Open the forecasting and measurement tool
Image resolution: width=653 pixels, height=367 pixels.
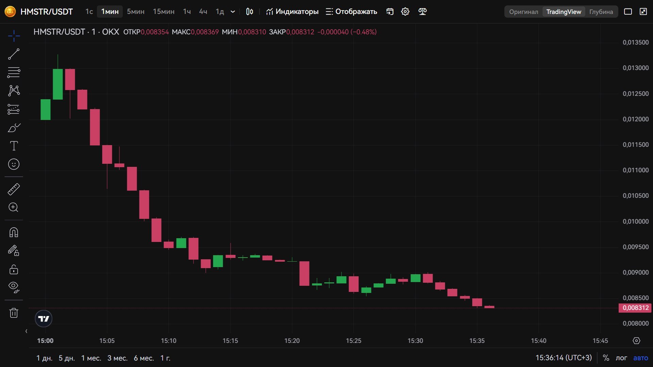coord(14,109)
